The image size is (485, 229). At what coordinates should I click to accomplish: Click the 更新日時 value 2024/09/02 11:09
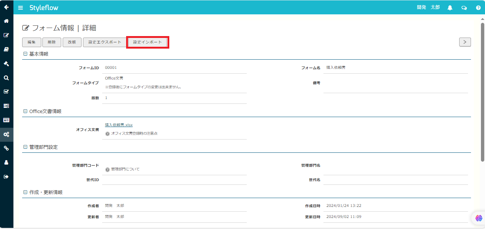click(344, 217)
